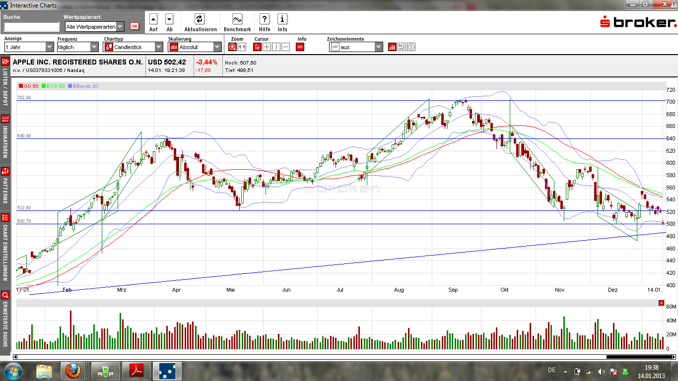Click the Aktualisieren refresh icon
This screenshot has height=381, width=678.
click(x=200, y=19)
